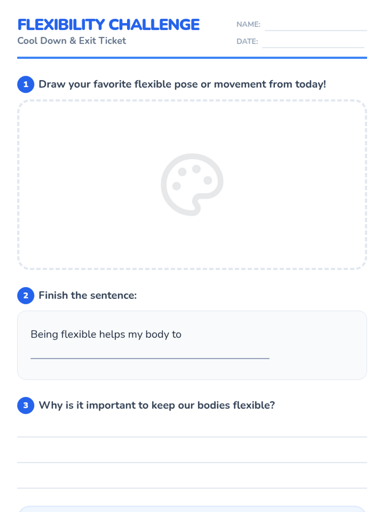Click the DATE: label
384x512 pixels.
pos(247,41)
